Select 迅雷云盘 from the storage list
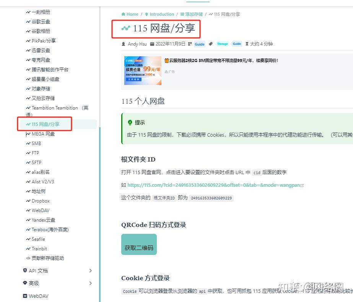The height and width of the screenshot is (302, 353). point(41,50)
